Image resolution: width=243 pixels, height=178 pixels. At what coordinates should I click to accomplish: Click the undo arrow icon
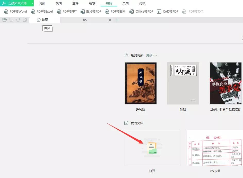(11, 20)
